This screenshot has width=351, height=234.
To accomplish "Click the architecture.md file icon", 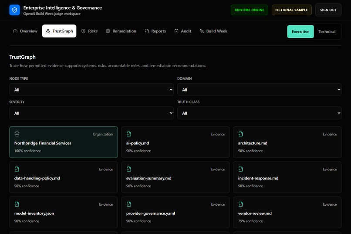I will [x=241, y=134].
